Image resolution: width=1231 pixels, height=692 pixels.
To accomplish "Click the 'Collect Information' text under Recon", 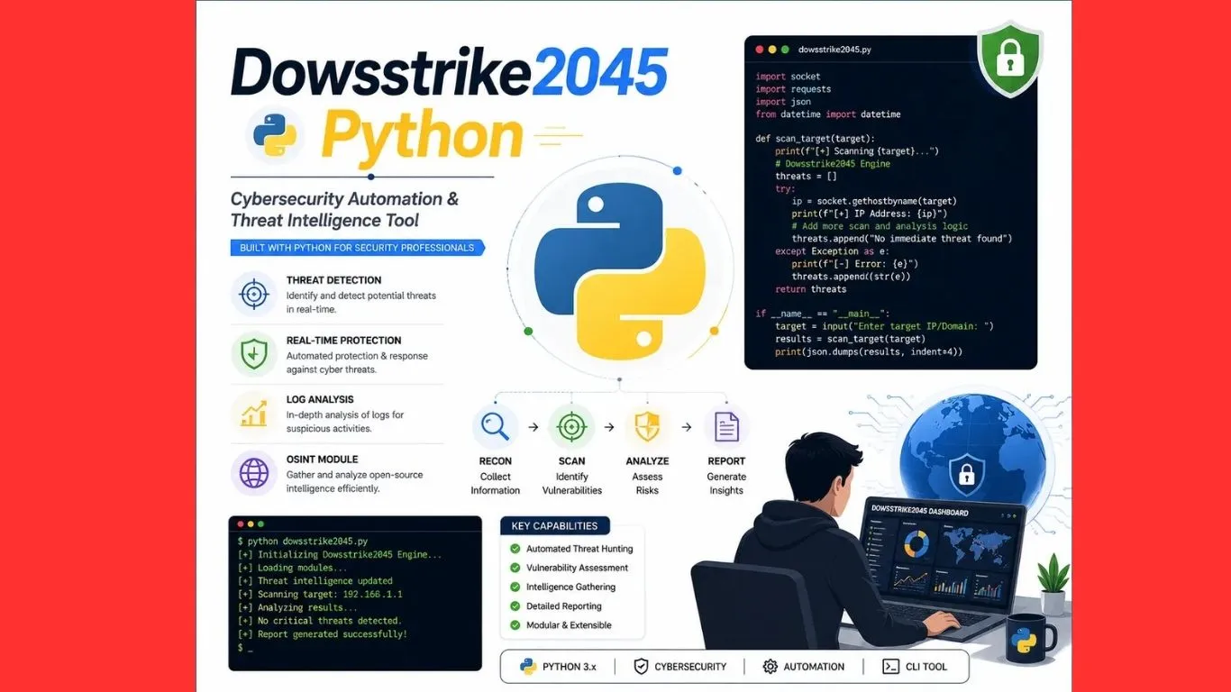I will tap(495, 484).
